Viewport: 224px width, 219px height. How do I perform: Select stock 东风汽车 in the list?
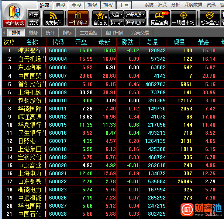click(30, 67)
